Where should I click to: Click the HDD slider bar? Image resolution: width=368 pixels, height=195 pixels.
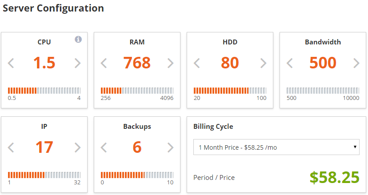pyautogui.click(x=230, y=91)
